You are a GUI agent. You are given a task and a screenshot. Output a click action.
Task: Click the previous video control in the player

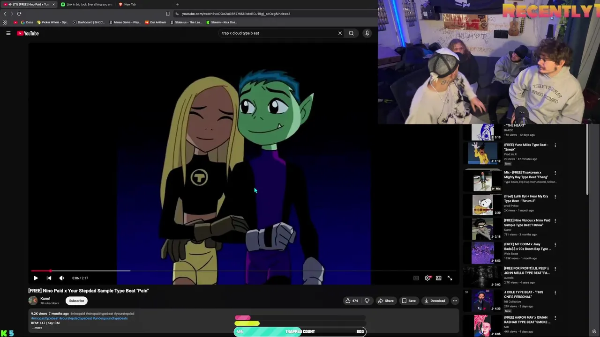(x=49, y=278)
